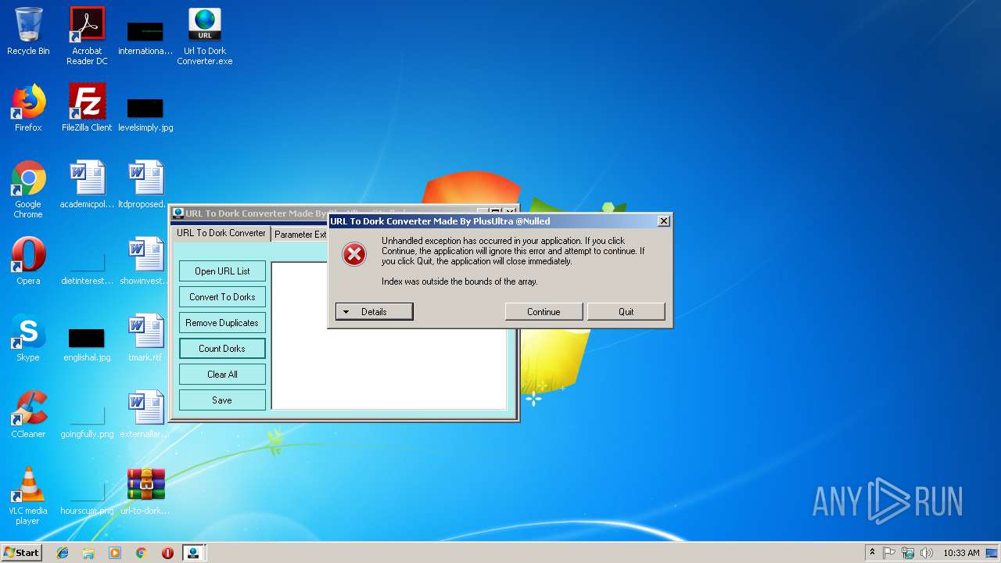Open VLC media player shortcut
The width and height of the screenshot is (1001, 563).
(x=28, y=496)
